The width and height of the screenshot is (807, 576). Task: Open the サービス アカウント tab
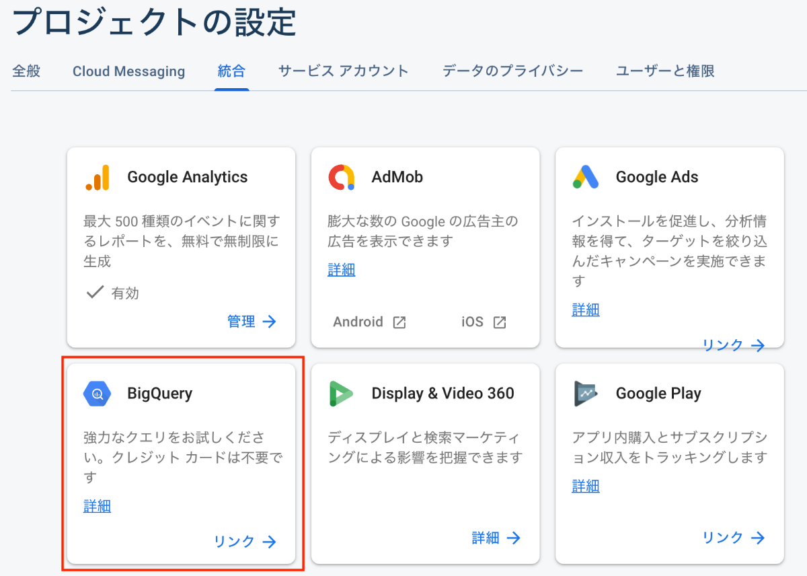[344, 71]
